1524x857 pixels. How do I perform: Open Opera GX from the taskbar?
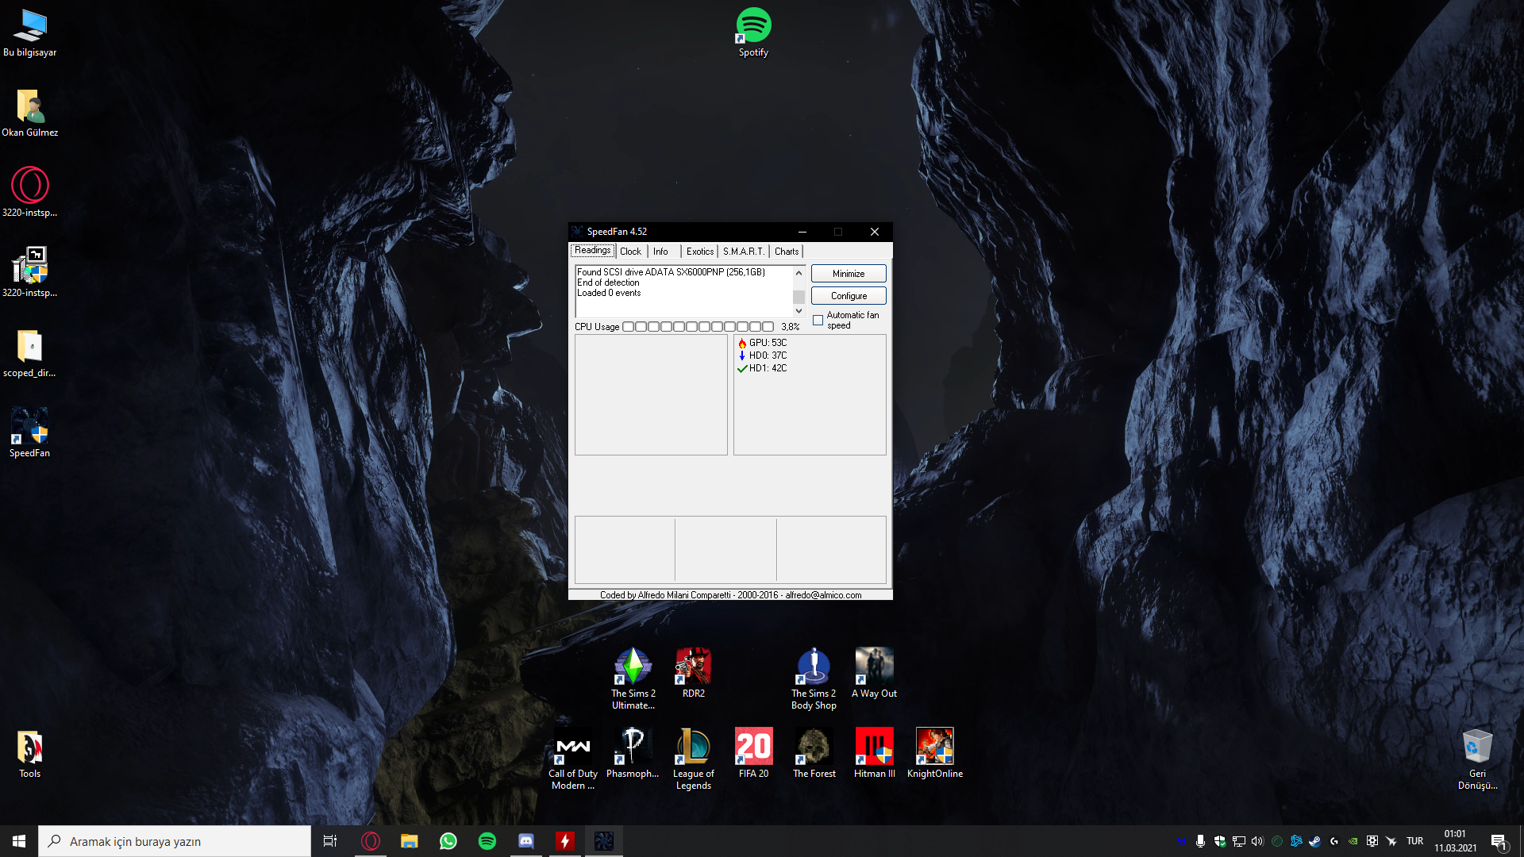coord(371,841)
